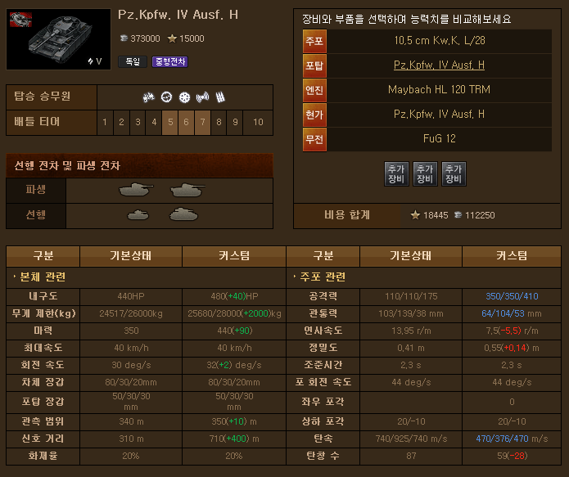Image resolution: width=569 pixels, height=477 pixels.
Task: Open the first derived tank icon
Action: pos(136,190)
